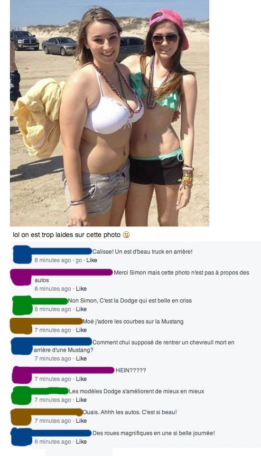Open the beach photo of the post
261x456 pixels.
110,113
